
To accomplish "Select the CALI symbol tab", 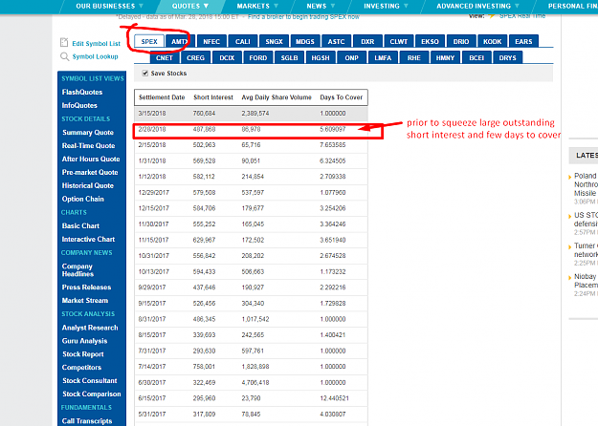I will point(243,41).
